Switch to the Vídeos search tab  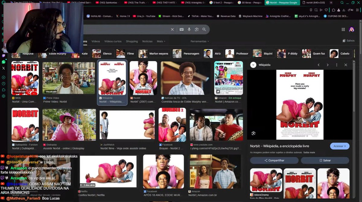pyautogui.click(x=96, y=41)
